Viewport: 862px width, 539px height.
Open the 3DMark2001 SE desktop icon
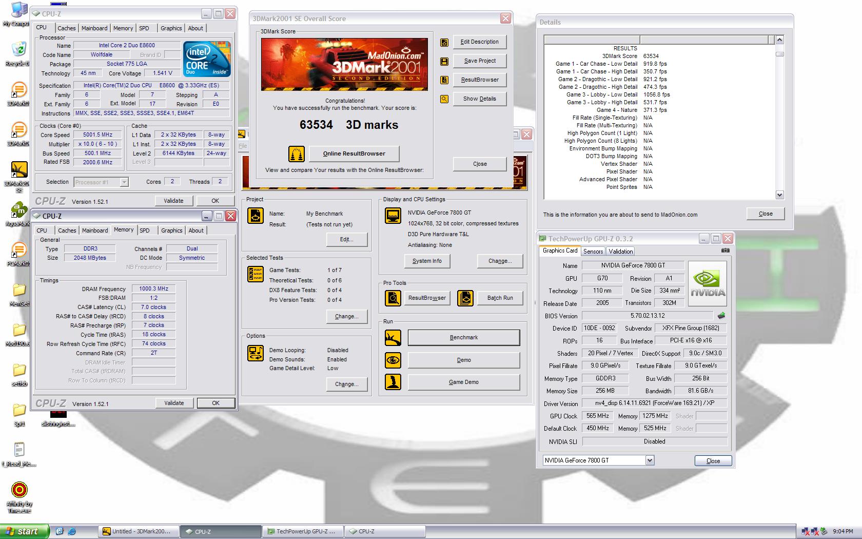[x=19, y=175]
